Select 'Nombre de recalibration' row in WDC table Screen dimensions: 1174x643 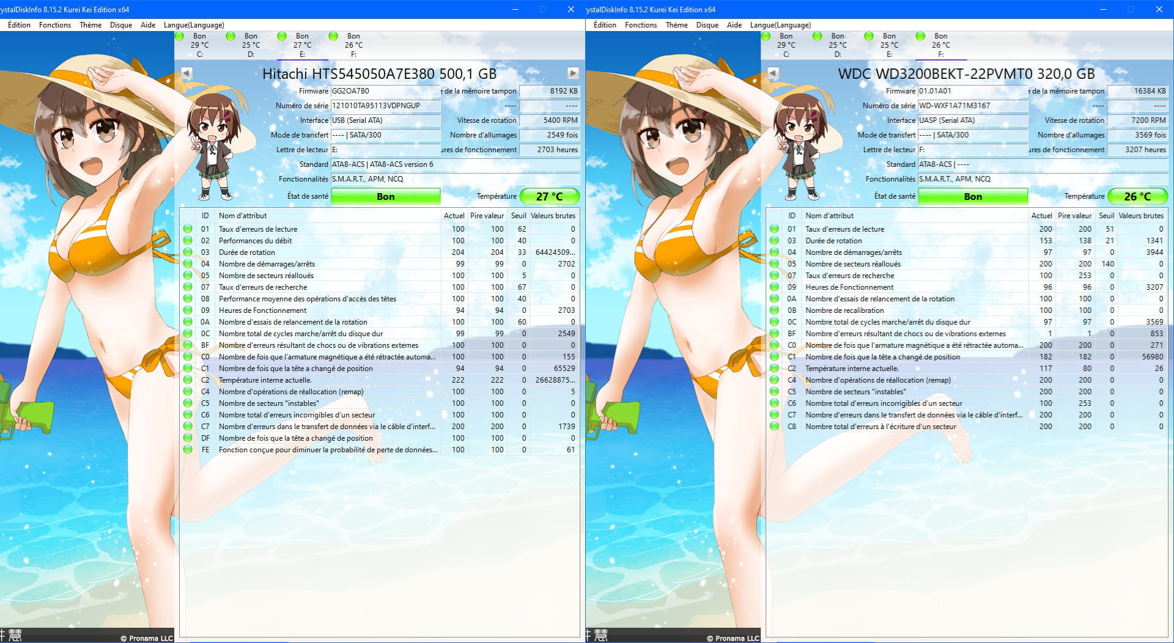click(x=966, y=310)
